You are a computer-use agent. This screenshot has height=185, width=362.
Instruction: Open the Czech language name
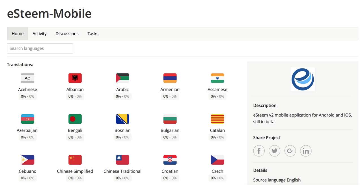tap(217, 171)
